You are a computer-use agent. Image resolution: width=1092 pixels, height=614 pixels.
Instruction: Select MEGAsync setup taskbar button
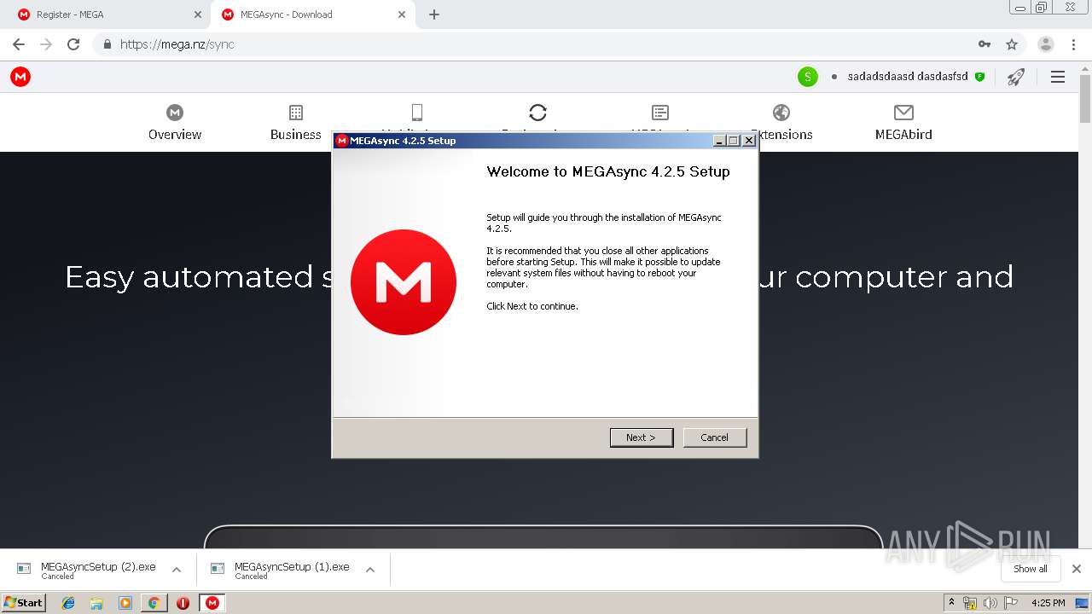pos(212,603)
